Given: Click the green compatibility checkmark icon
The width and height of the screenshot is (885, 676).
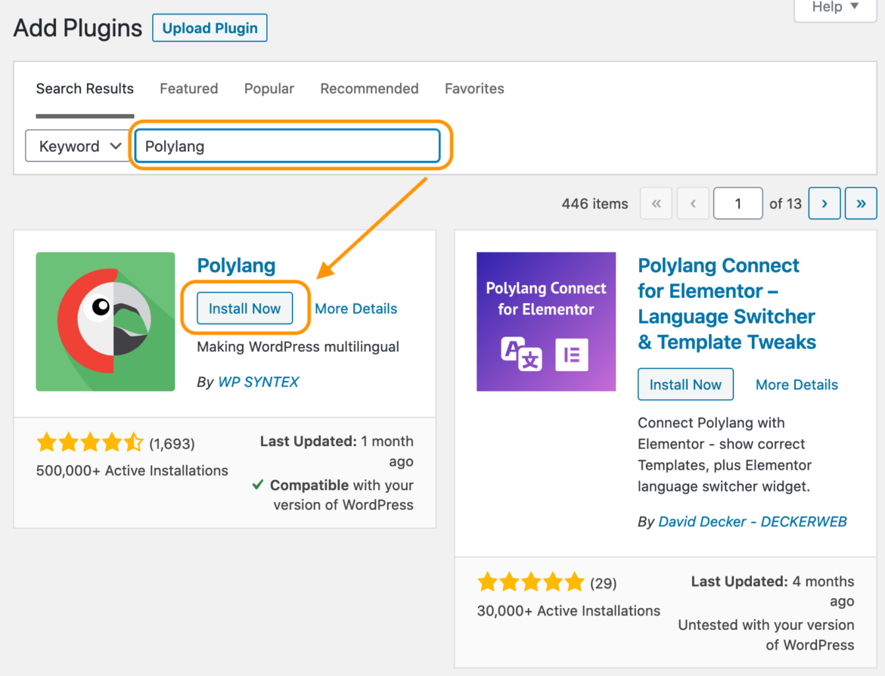Looking at the screenshot, I should point(257,485).
